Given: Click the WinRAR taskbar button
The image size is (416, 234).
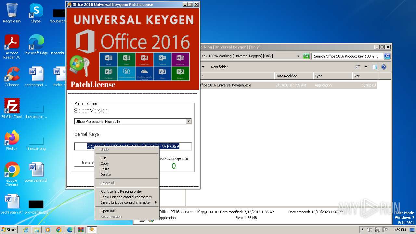Looking at the screenshot, I should 81,230.
